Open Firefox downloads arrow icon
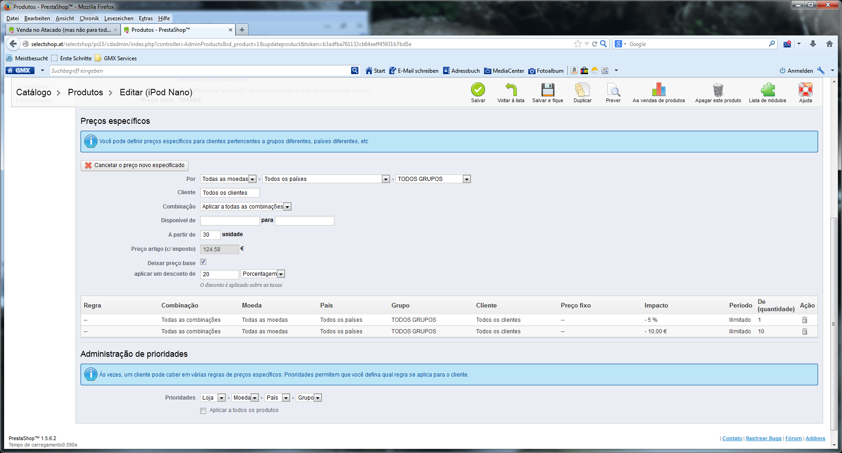Viewport: 842px width, 453px height. point(813,44)
